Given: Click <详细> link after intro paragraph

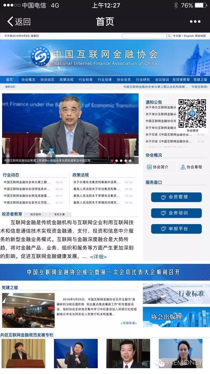Looking at the screenshot, I should (x=98, y=257).
